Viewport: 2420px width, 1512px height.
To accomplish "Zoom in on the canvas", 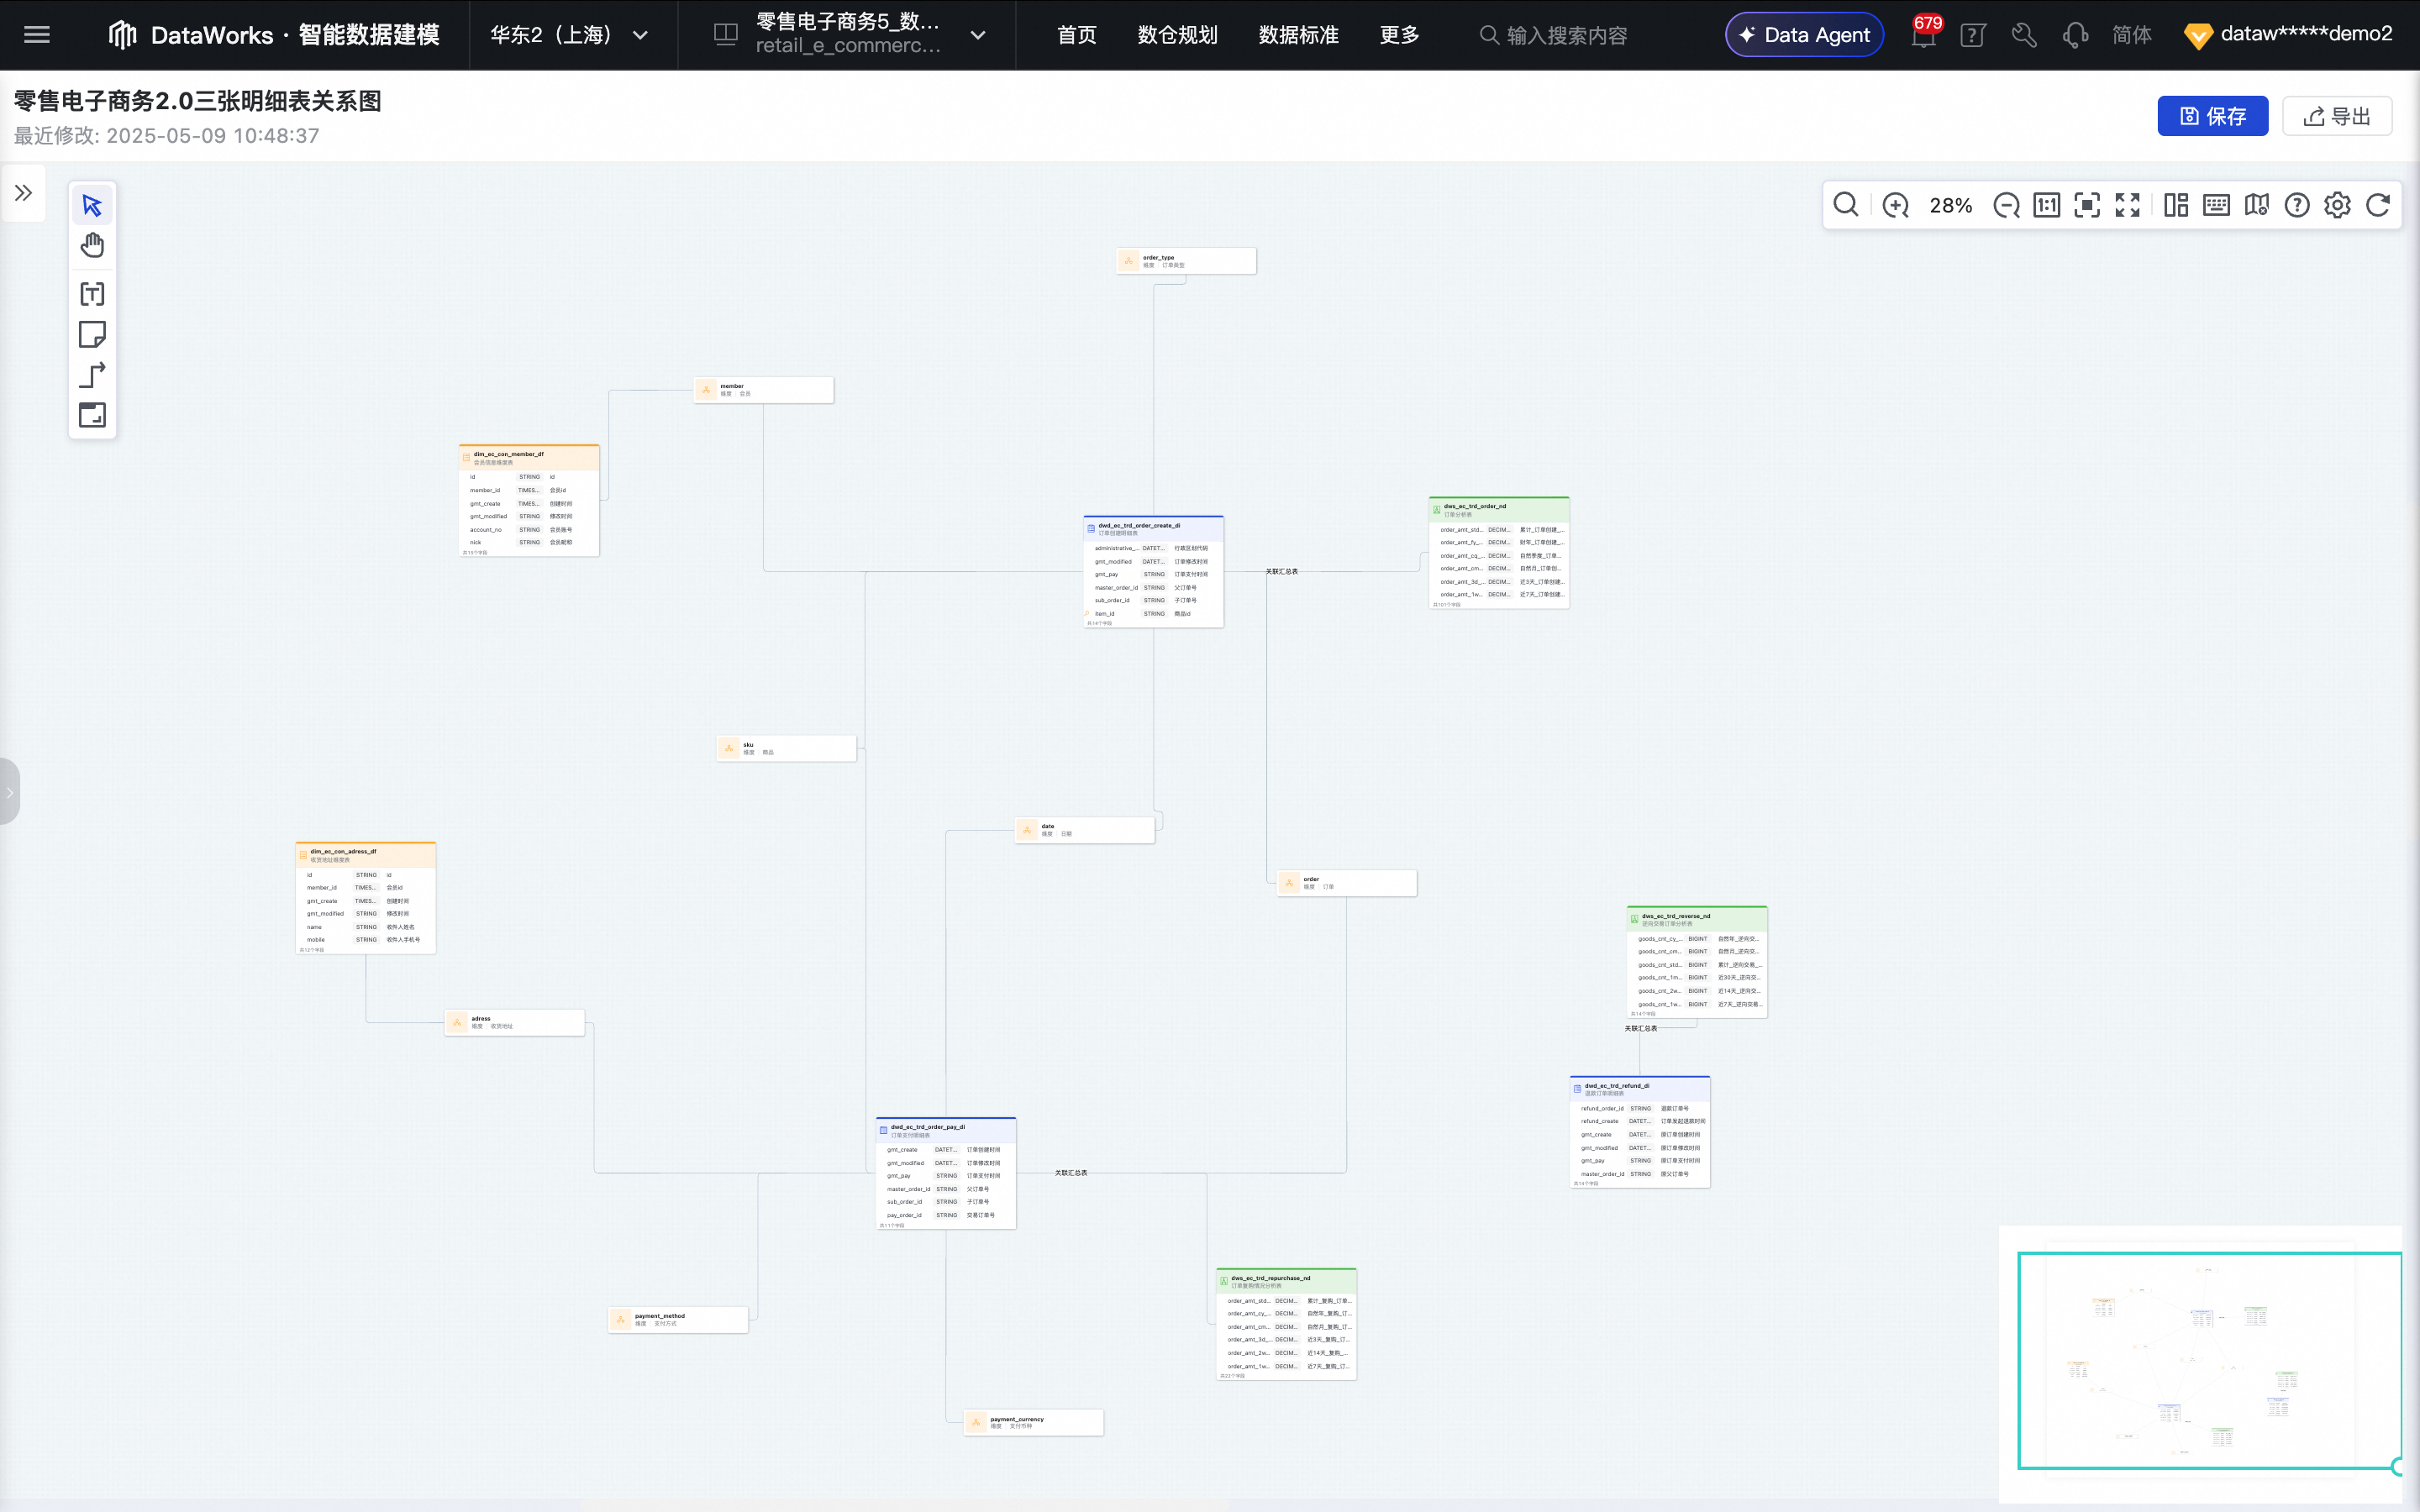I will point(1895,205).
